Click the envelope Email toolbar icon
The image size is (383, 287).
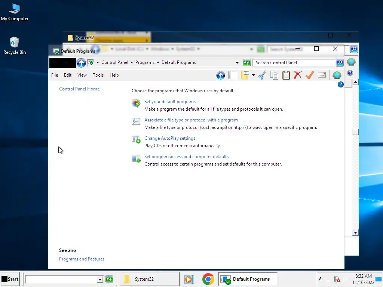point(322,75)
